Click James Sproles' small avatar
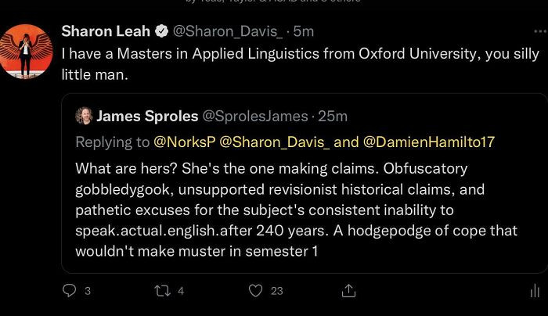Viewport: 548px width, 316px height. click(84, 117)
